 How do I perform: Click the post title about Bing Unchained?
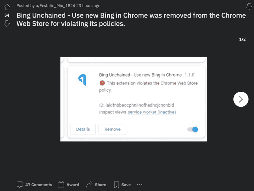tap(131, 19)
